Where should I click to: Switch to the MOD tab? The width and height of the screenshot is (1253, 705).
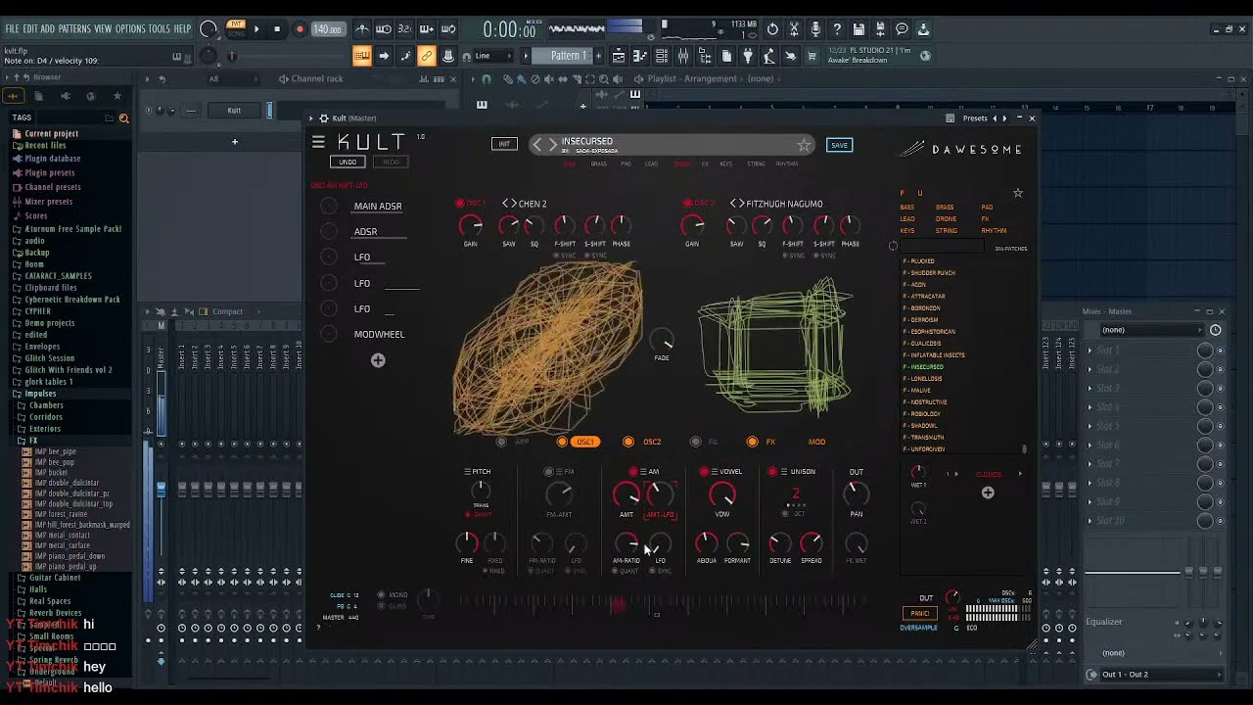816,442
